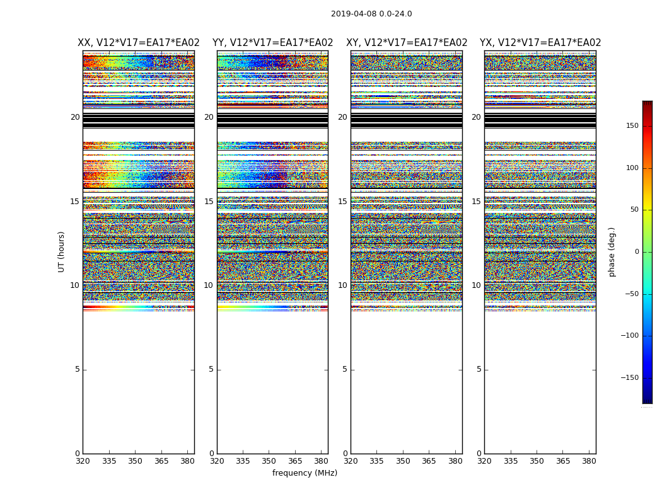Click the '5' hour tick of XY panel

(x=345, y=369)
